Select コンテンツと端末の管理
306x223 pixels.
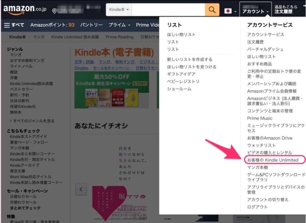click(x=270, y=111)
